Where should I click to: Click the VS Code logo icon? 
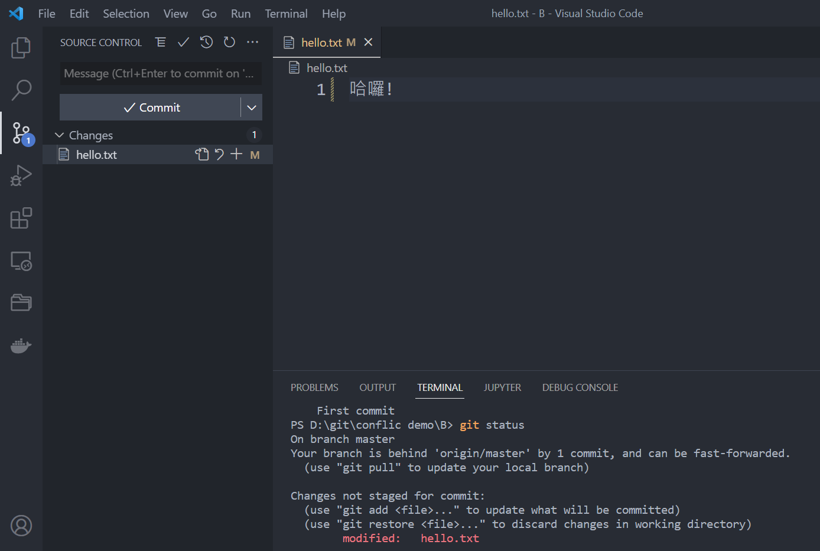[17, 14]
